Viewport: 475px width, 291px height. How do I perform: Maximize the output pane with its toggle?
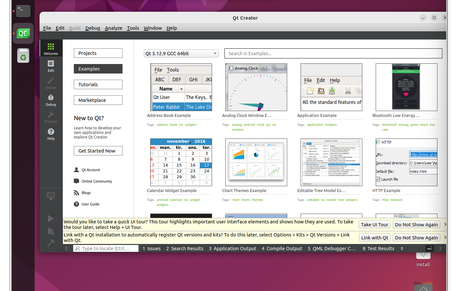tap(430, 249)
